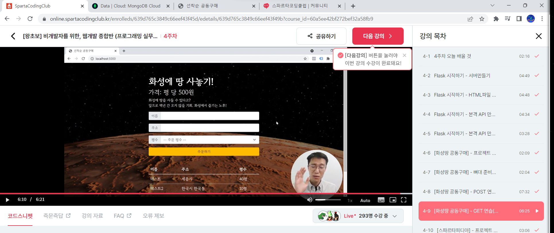The image size is (554, 233).
Task: Select the 코드스니펫 tab
Action: 20,216
